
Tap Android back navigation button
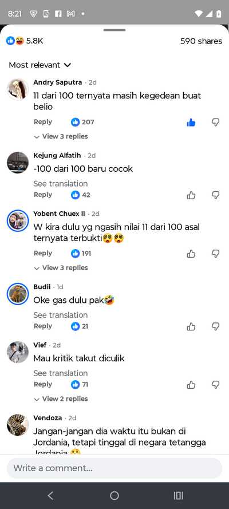point(50,495)
